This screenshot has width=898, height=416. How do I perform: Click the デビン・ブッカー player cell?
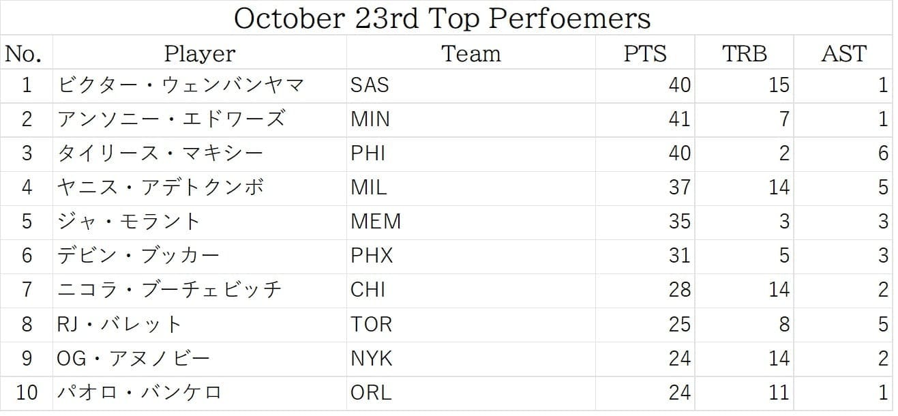pos(138,256)
